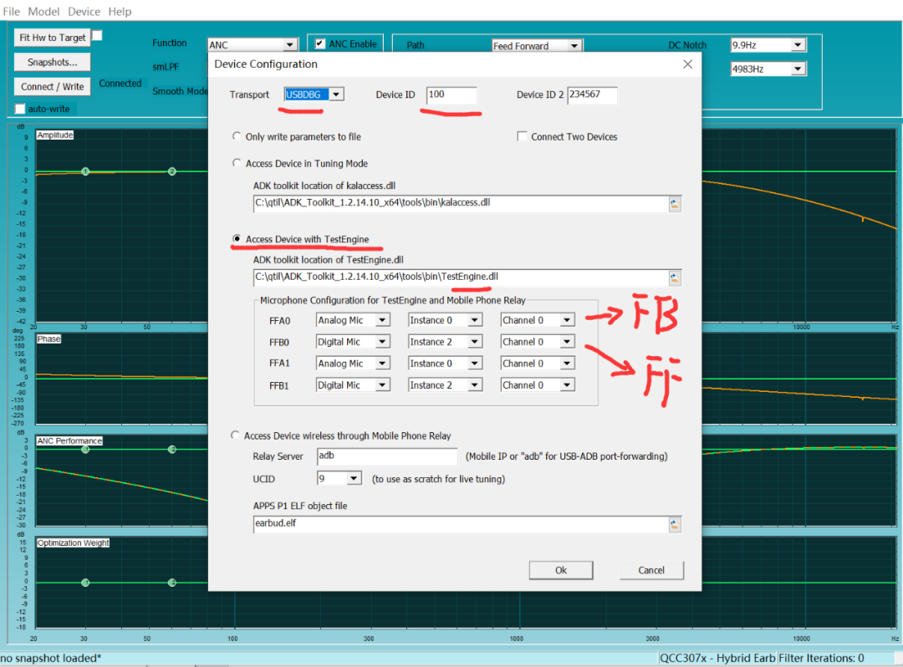Click the Ok button
Image resolution: width=903 pixels, height=667 pixels.
[x=561, y=570]
